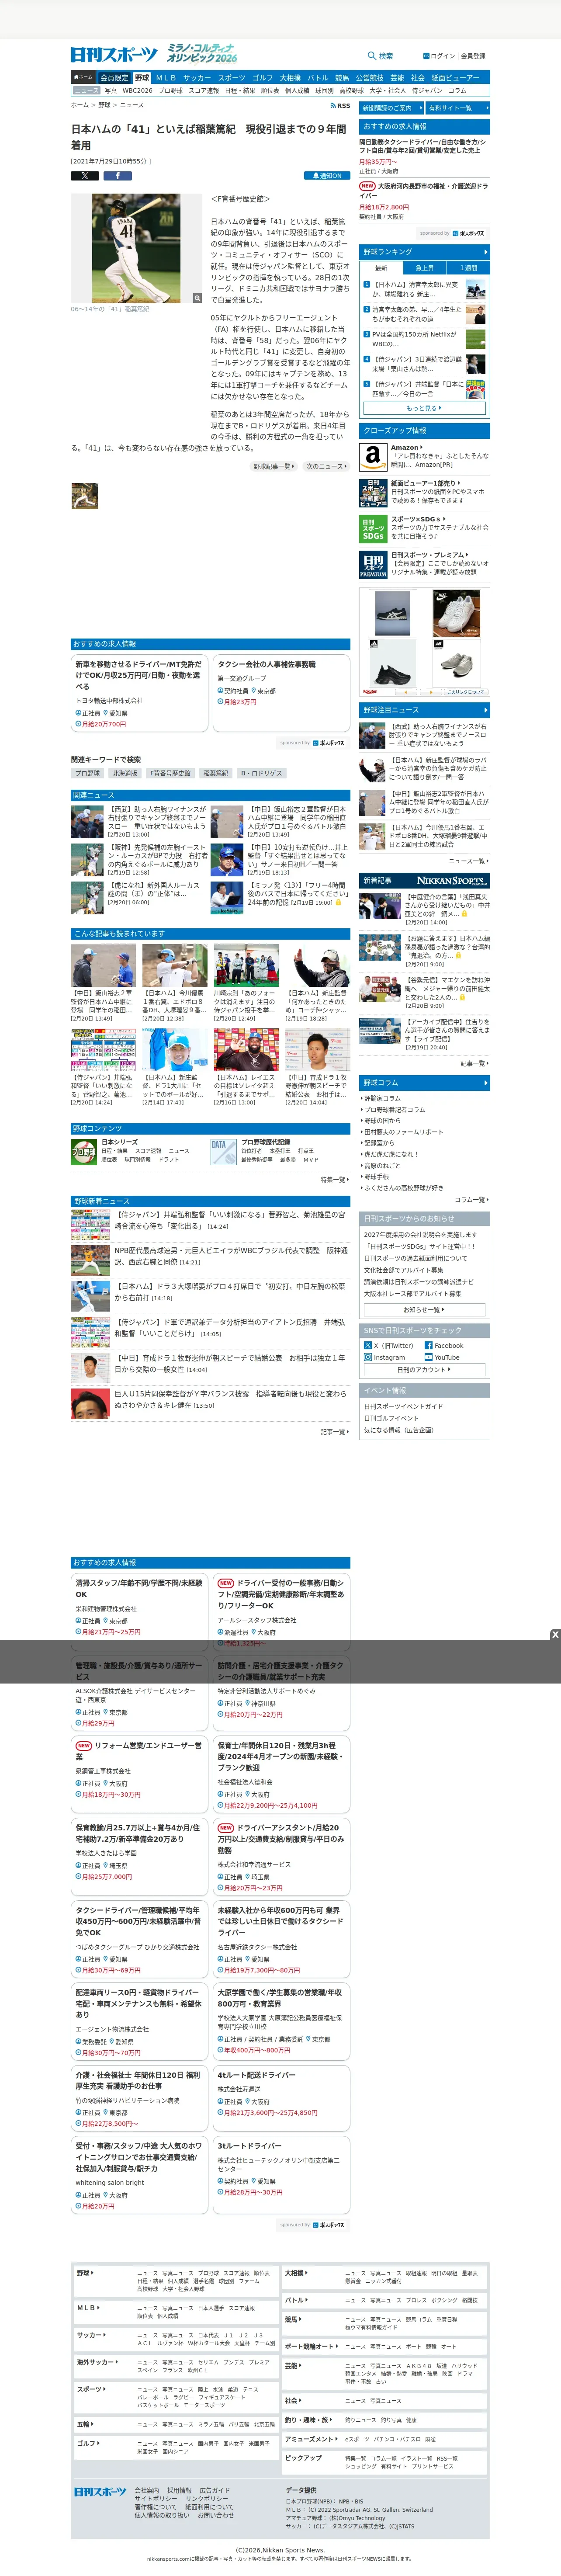Open 会員登録 link in header
This screenshot has height=2576, width=561.
point(473,56)
